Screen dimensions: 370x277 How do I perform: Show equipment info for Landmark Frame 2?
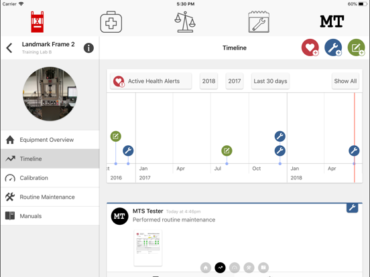(x=88, y=48)
